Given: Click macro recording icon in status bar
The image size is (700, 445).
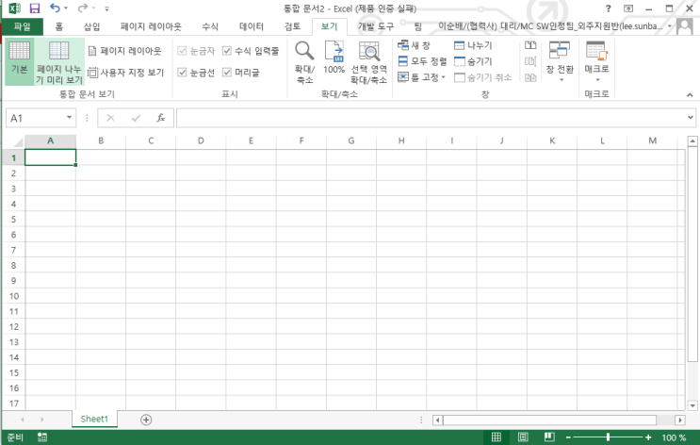Looking at the screenshot, I should tap(42, 437).
